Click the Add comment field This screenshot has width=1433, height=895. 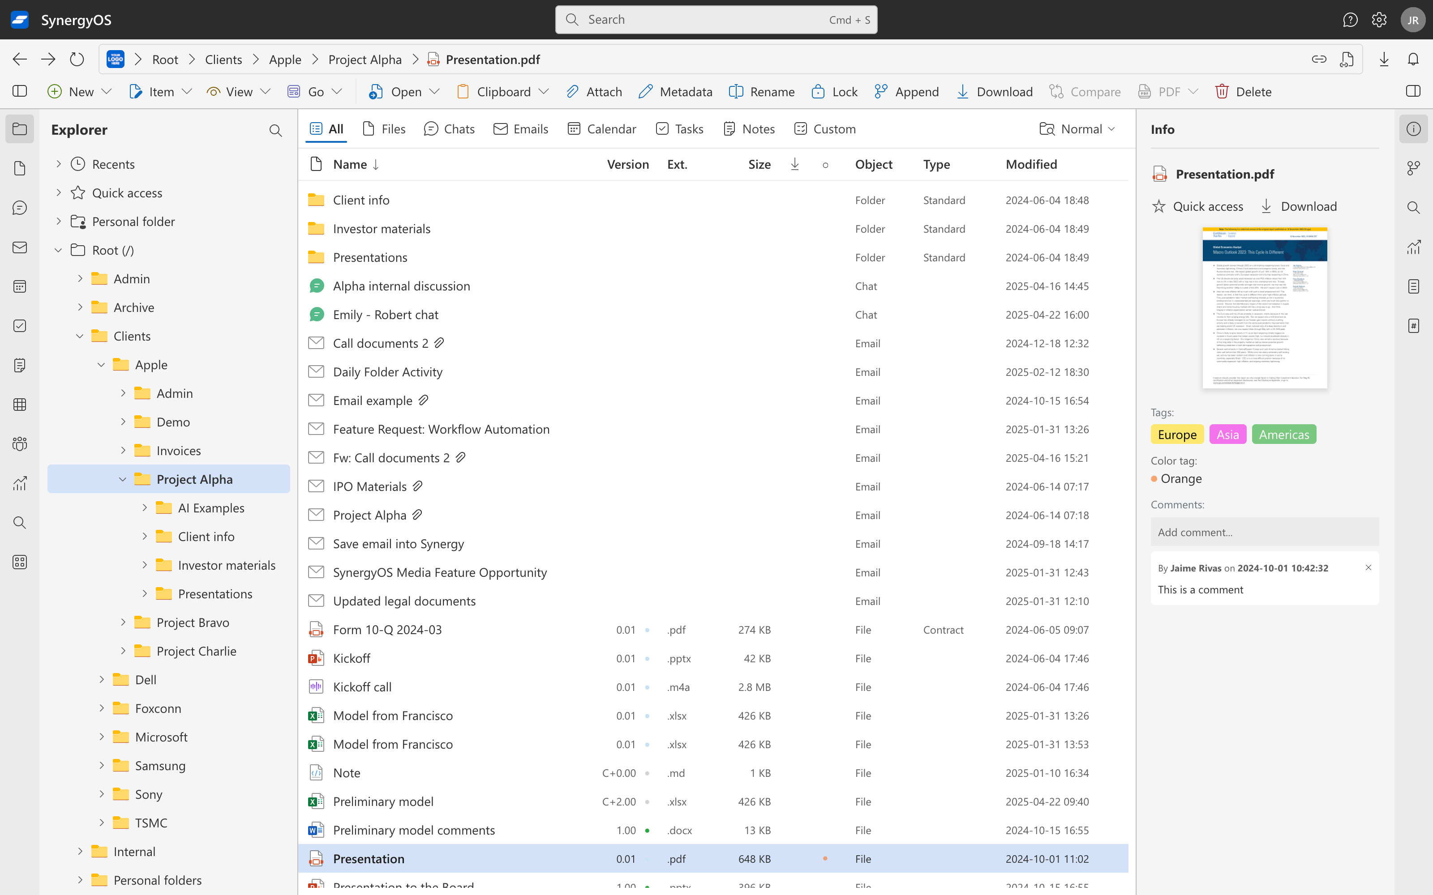click(x=1264, y=532)
